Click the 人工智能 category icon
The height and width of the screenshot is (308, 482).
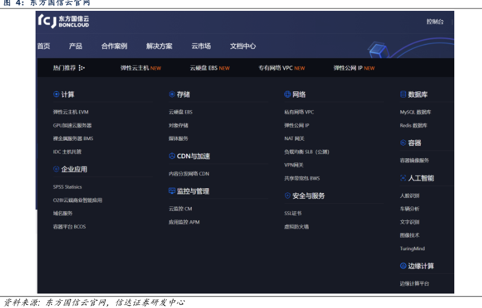click(x=403, y=178)
